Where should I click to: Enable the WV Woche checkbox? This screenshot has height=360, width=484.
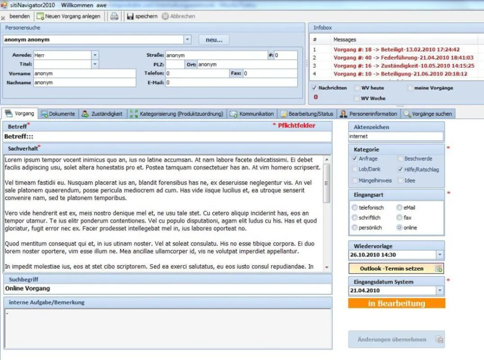click(357, 99)
